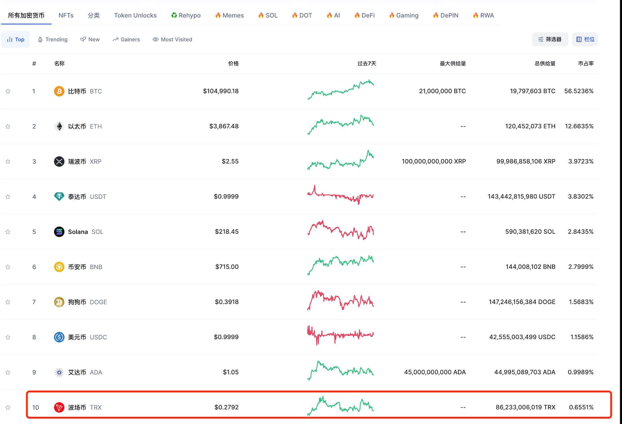
Task: Click the flame icon beside DePIN
Action: coord(436,15)
